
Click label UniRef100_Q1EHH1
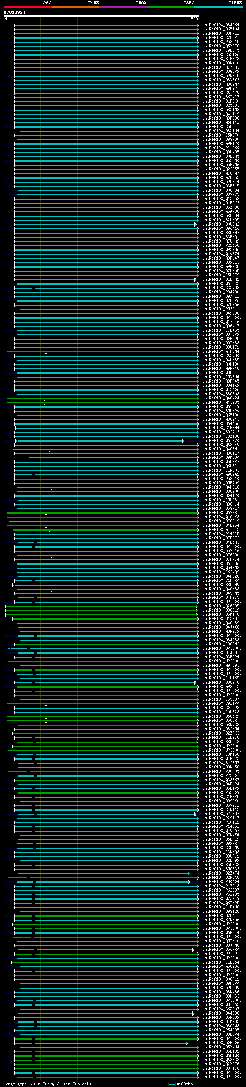(x=221, y=279)
